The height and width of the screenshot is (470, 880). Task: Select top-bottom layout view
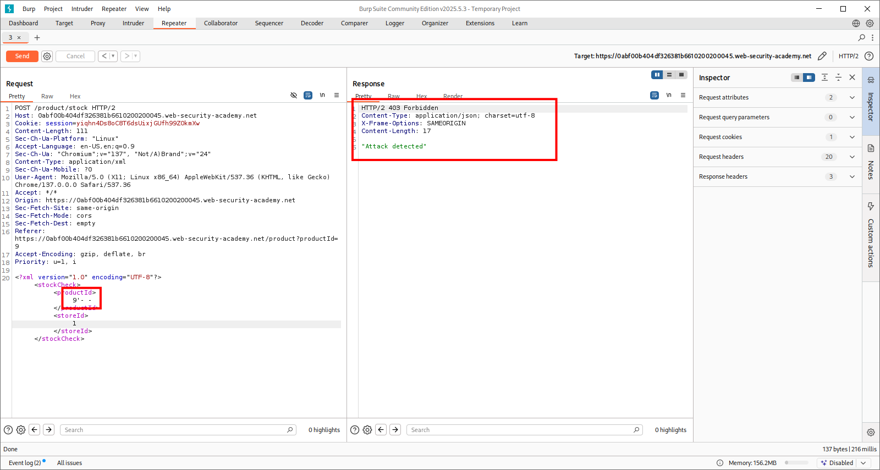coord(669,75)
